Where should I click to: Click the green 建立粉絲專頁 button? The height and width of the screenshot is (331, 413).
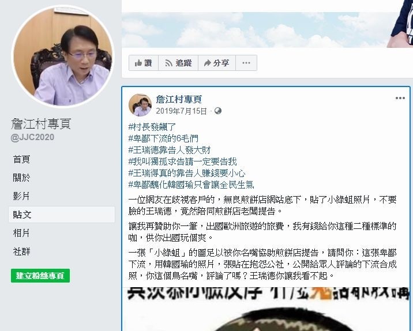(x=40, y=276)
